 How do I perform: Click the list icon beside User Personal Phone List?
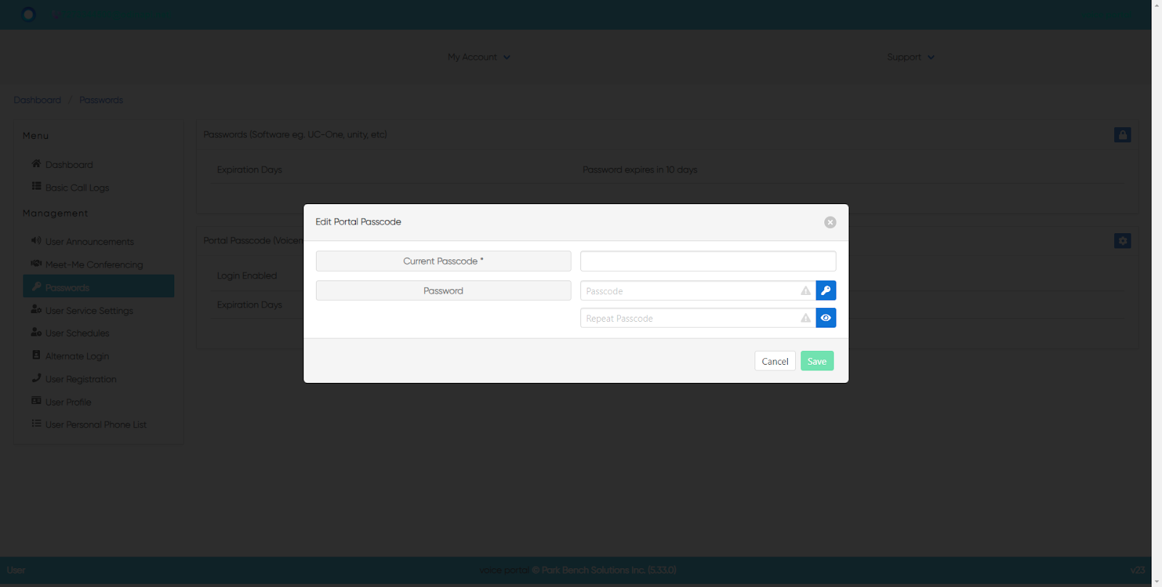36,424
